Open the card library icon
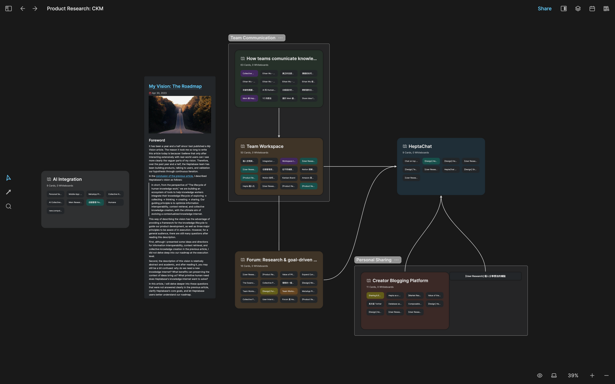Screen dimensions: 615x384 point(606,9)
